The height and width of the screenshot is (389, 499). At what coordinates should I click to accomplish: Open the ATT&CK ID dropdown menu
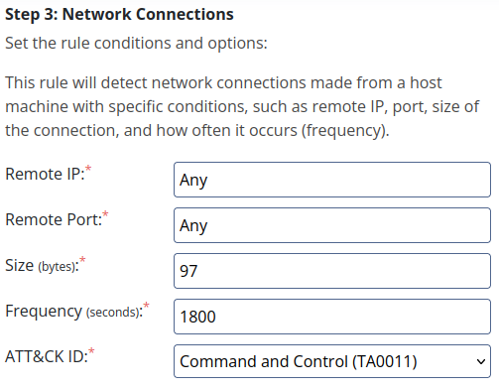(x=332, y=361)
